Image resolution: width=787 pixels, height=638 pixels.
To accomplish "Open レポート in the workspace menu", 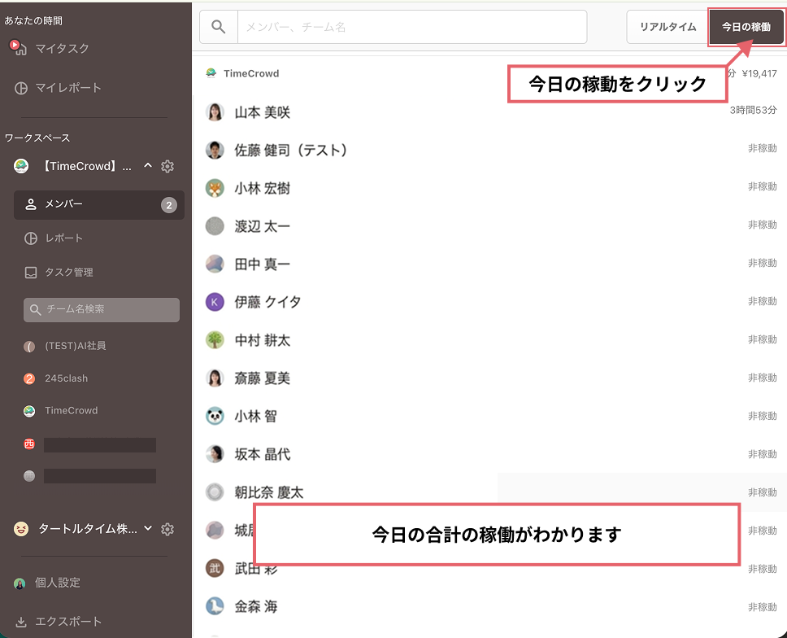I will [63, 238].
